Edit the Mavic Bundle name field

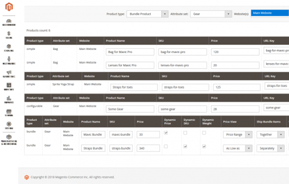point(93,135)
